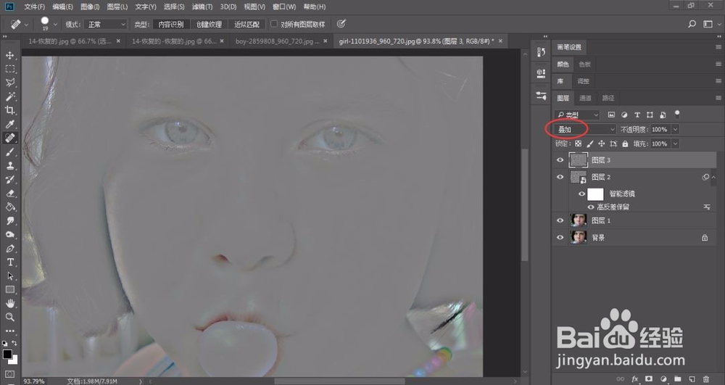Screen dimensions: 725x385
Task: Create a new layer
Action: click(692, 379)
